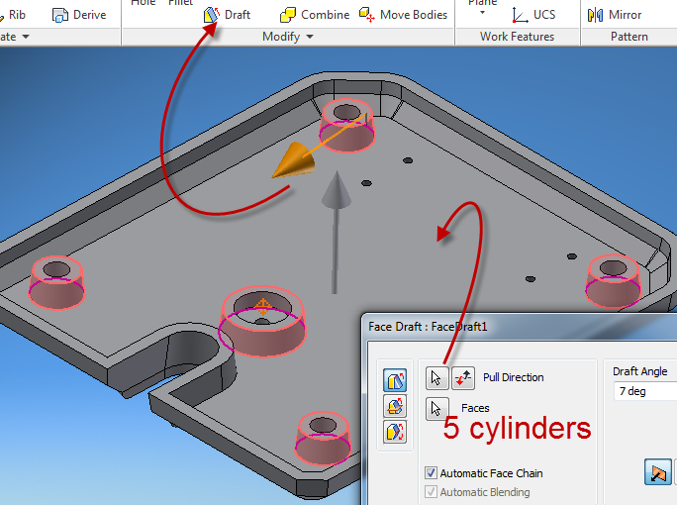Toggle Automatic Face Chain checkbox
Screen dimensions: 677x505
431,473
